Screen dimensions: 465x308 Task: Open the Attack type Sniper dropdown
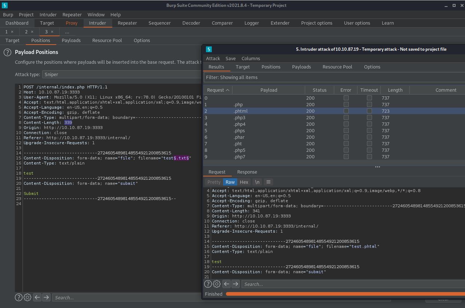click(x=122, y=74)
